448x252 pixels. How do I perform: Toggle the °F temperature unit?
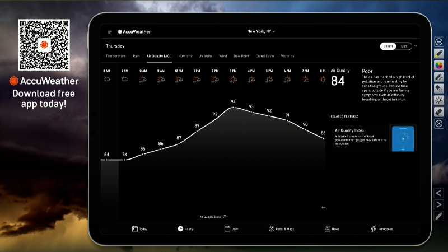click(x=416, y=46)
